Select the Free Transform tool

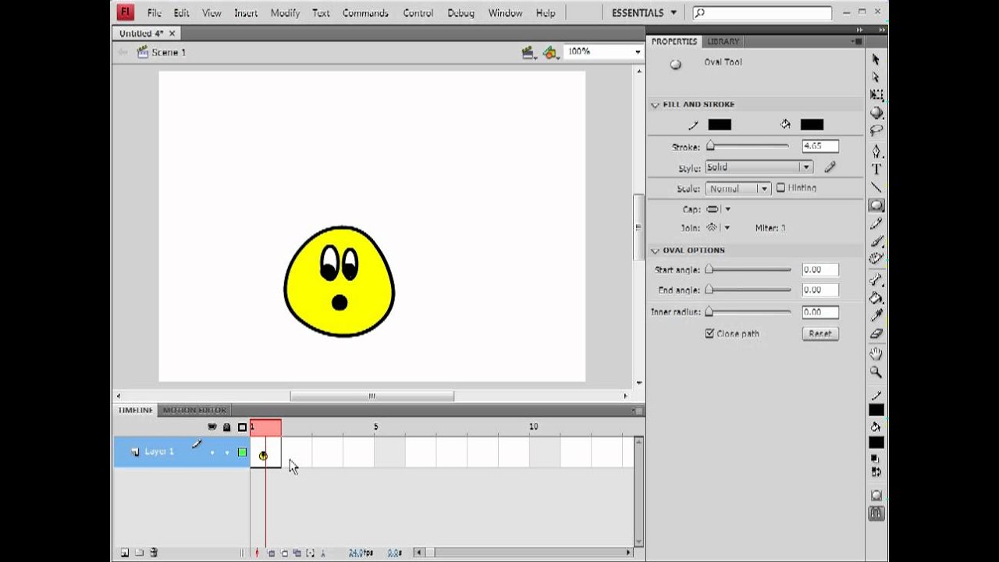(876, 95)
